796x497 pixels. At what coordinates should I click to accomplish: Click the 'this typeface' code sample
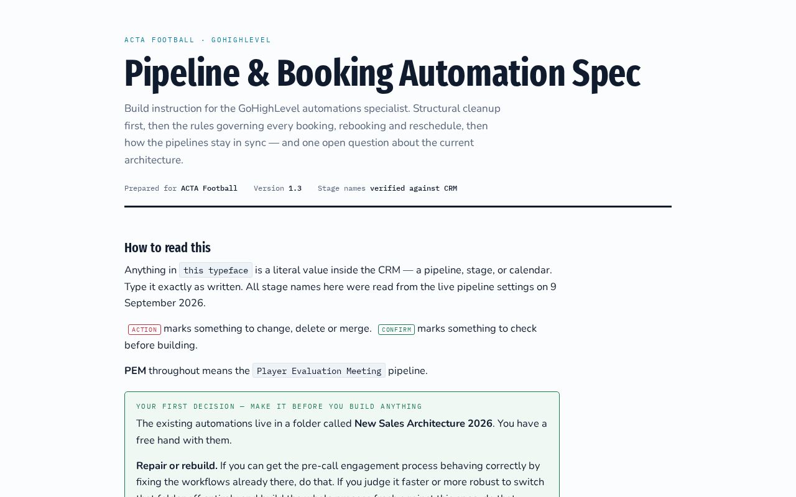216,270
